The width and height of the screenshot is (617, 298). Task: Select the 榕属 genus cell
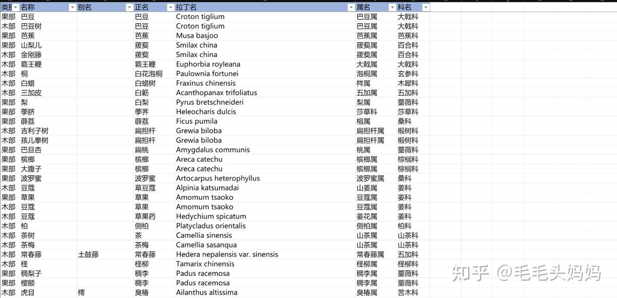[376, 121]
